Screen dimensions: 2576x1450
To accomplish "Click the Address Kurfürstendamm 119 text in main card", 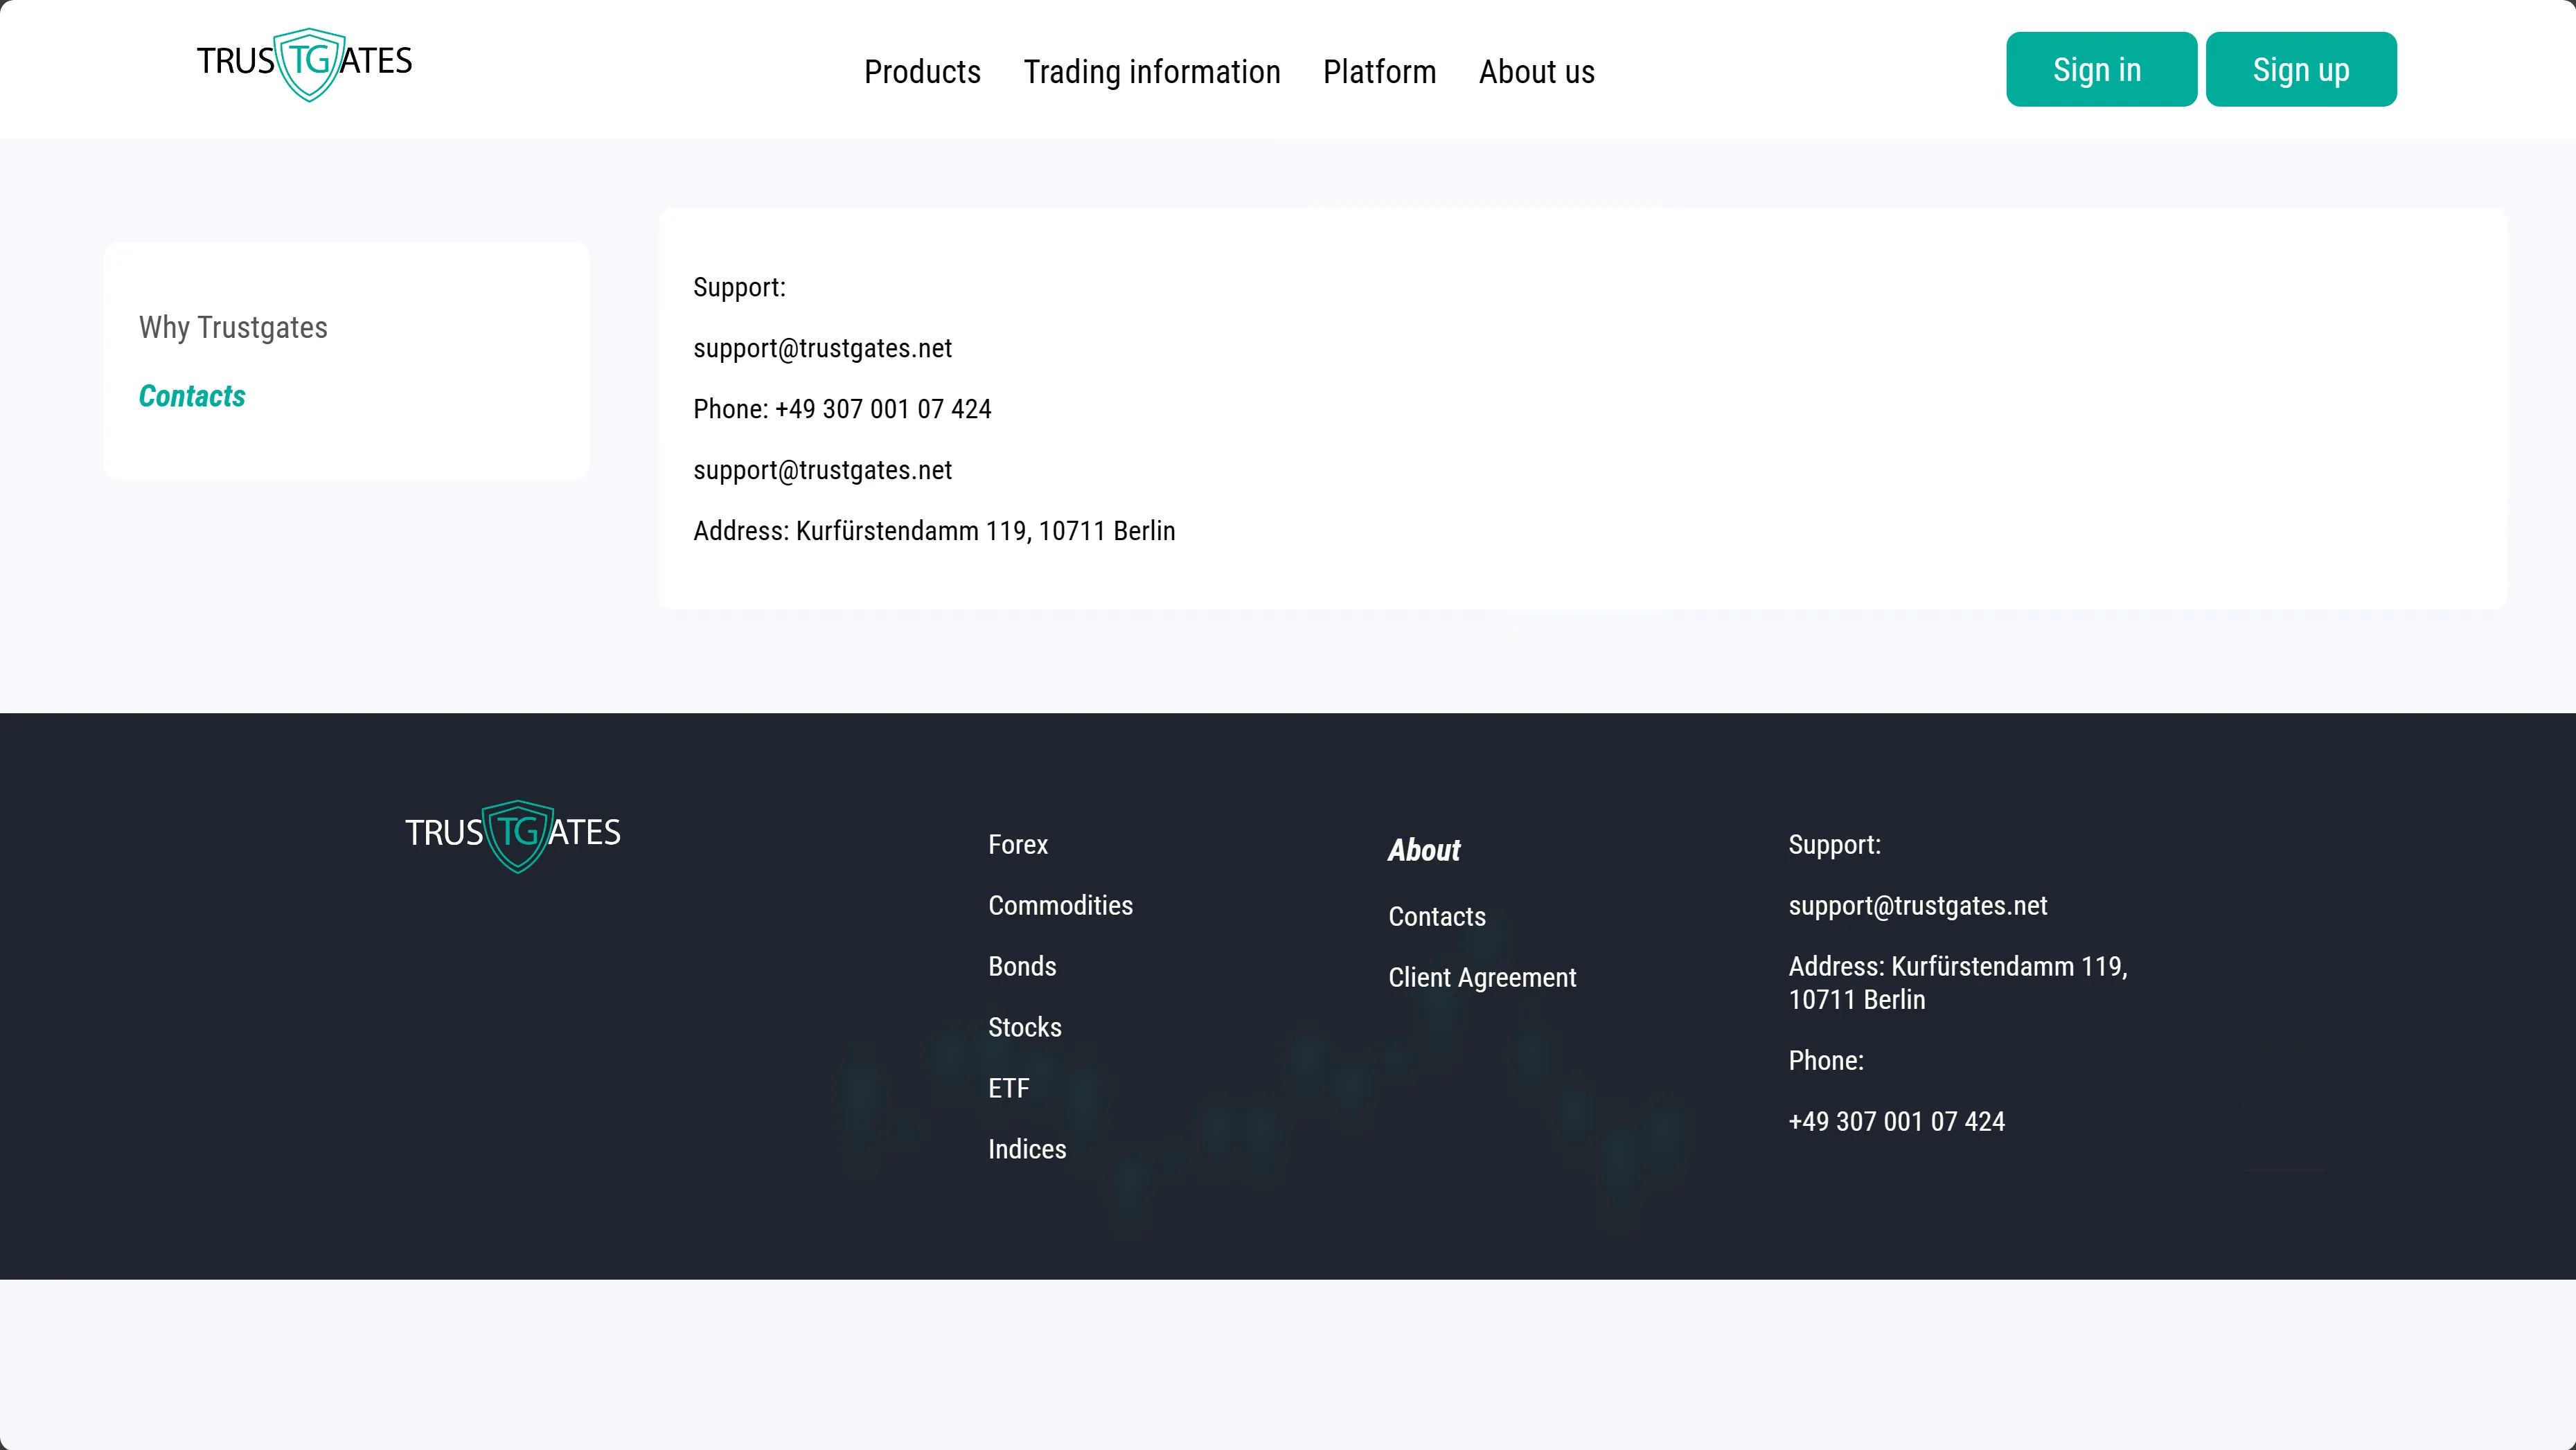I will (934, 531).
